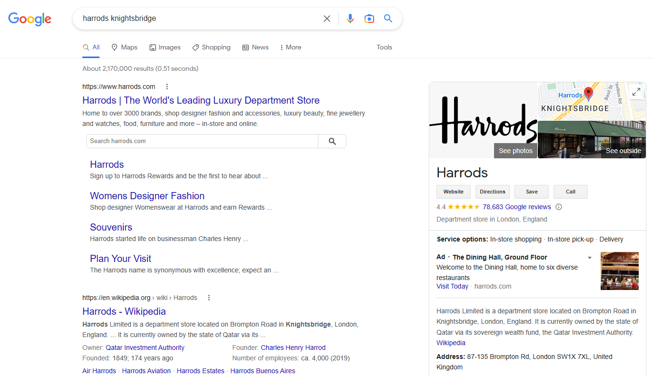Expand the Dining Hall ad dropdown arrow
The image size is (653, 377).
590,258
